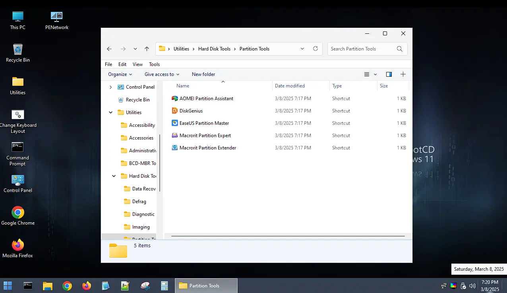The width and height of the screenshot is (507, 293).
Task: Toggle the preview pane icon
Action: pos(389,74)
